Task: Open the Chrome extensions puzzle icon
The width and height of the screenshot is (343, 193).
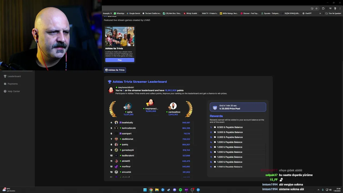Action: [323, 8]
